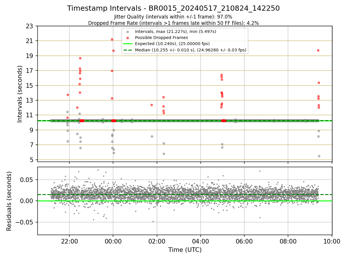Click the legend entry 'Intervals, max (21.227s), min (5.497s)'
This screenshot has width=347, height=260.
pos(176,31)
